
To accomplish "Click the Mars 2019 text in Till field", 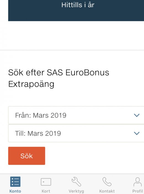I will point(44,133).
